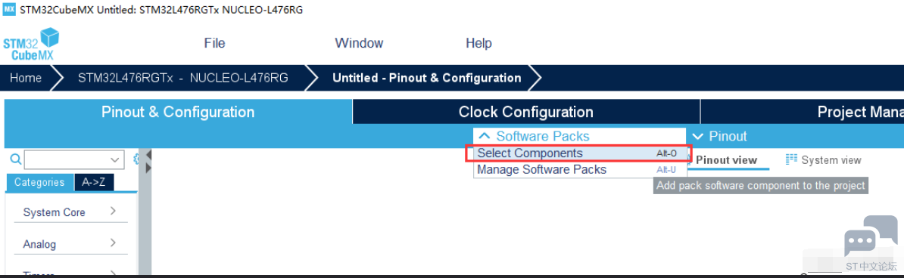Collapse the left panel with left arrow
904x278 pixels.
tap(148, 156)
